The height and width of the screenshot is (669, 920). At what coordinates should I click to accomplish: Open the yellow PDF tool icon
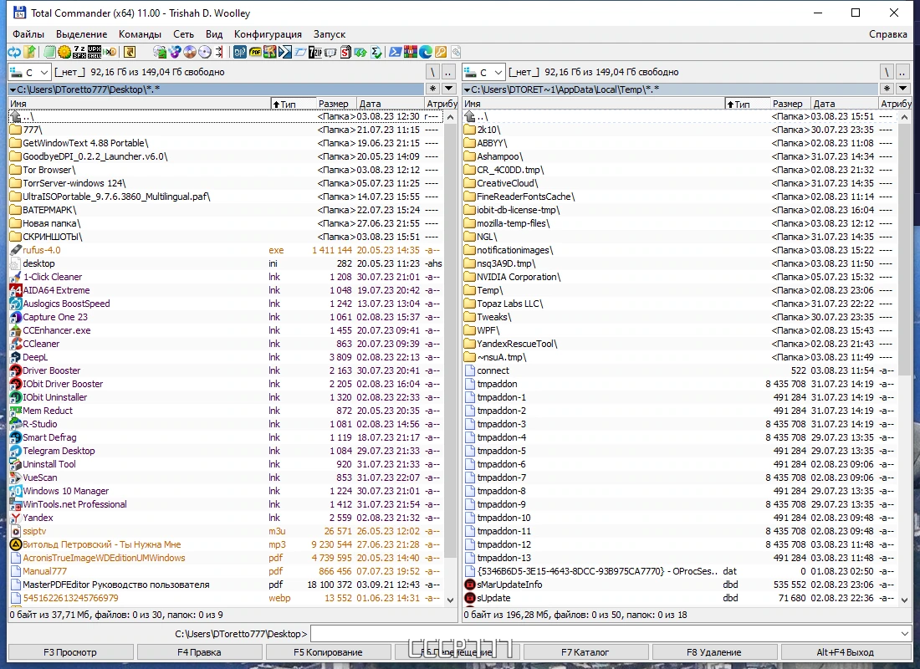pyautogui.click(x=255, y=52)
